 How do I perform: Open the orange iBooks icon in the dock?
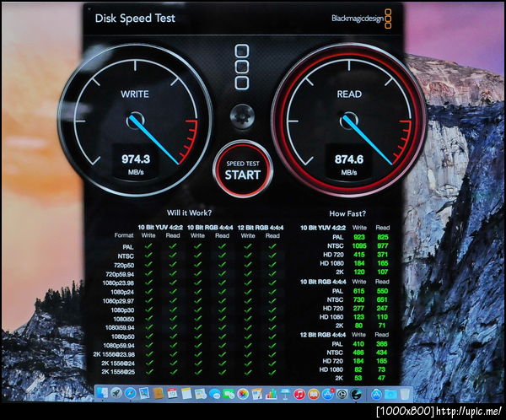pyautogui.click(x=314, y=394)
